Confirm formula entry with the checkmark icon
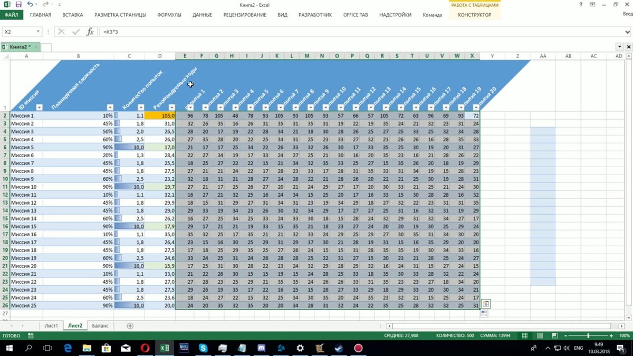633x356 pixels. pos(76,32)
